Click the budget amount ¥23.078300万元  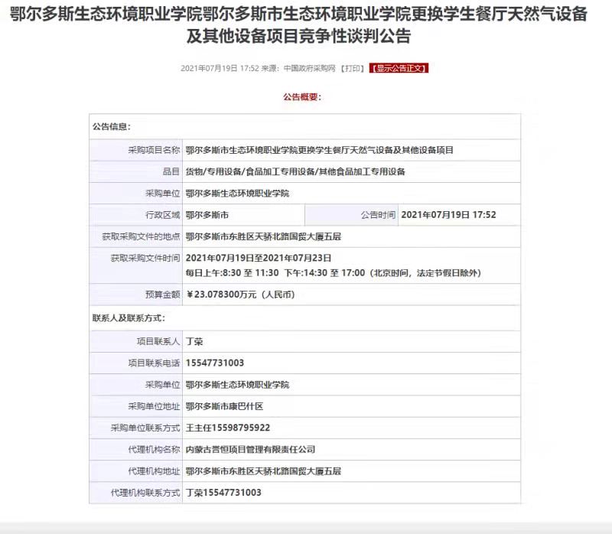click(240, 294)
